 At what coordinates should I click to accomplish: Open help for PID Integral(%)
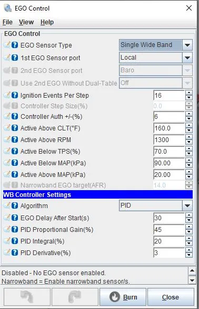coord(15,241)
